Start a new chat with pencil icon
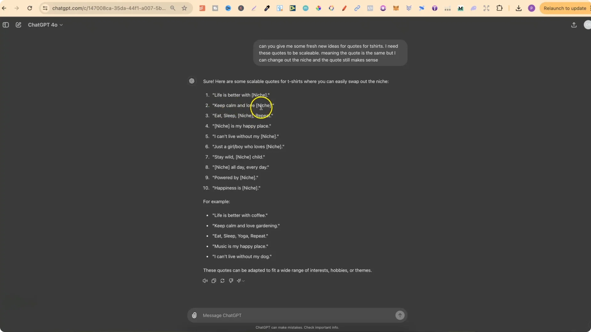The height and width of the screenshot is (332, 591). [18, 25]
